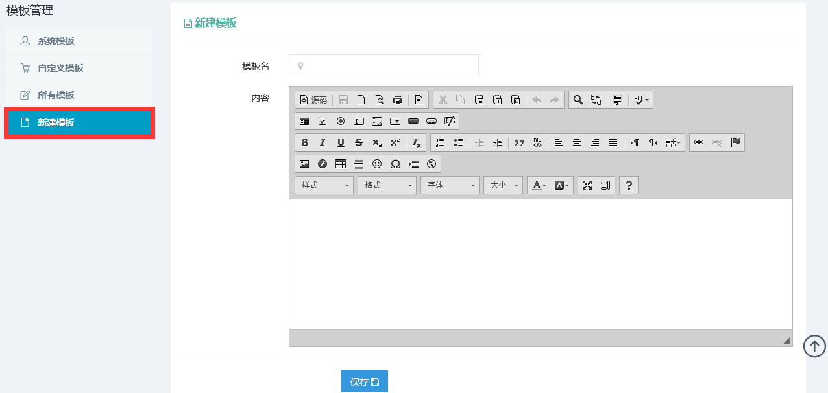Insert a table in the editor

341,164
